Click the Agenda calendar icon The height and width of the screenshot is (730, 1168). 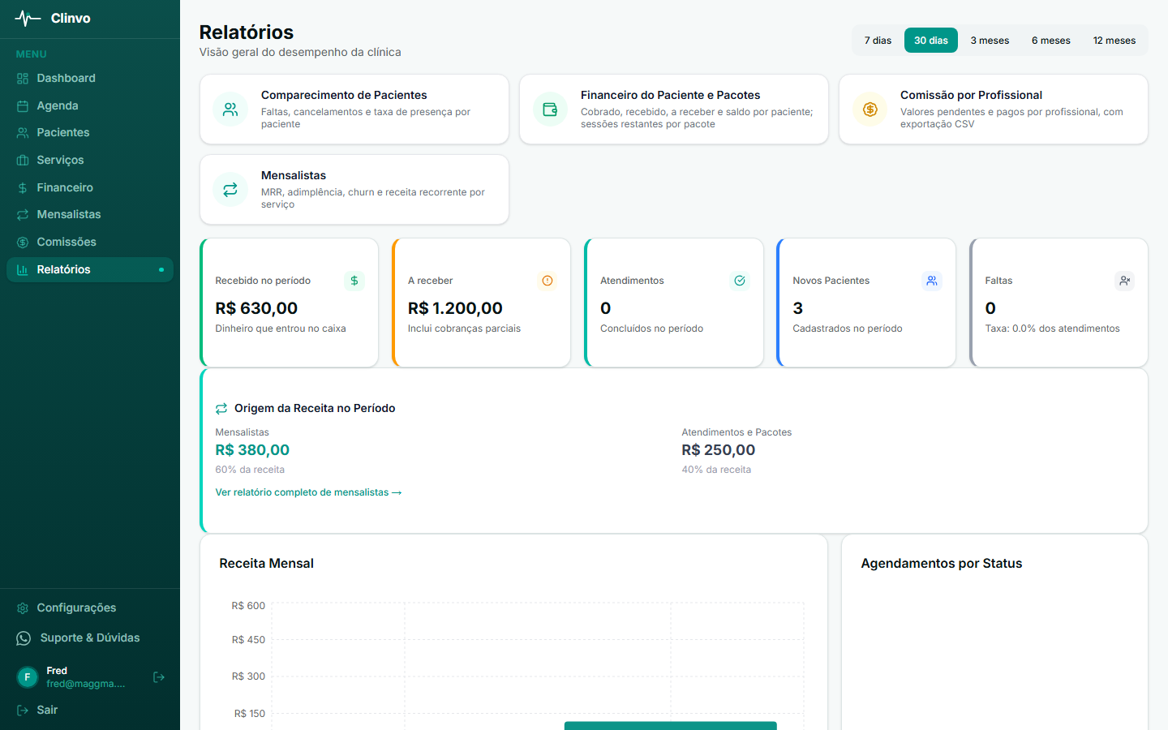tap(23, 106)
